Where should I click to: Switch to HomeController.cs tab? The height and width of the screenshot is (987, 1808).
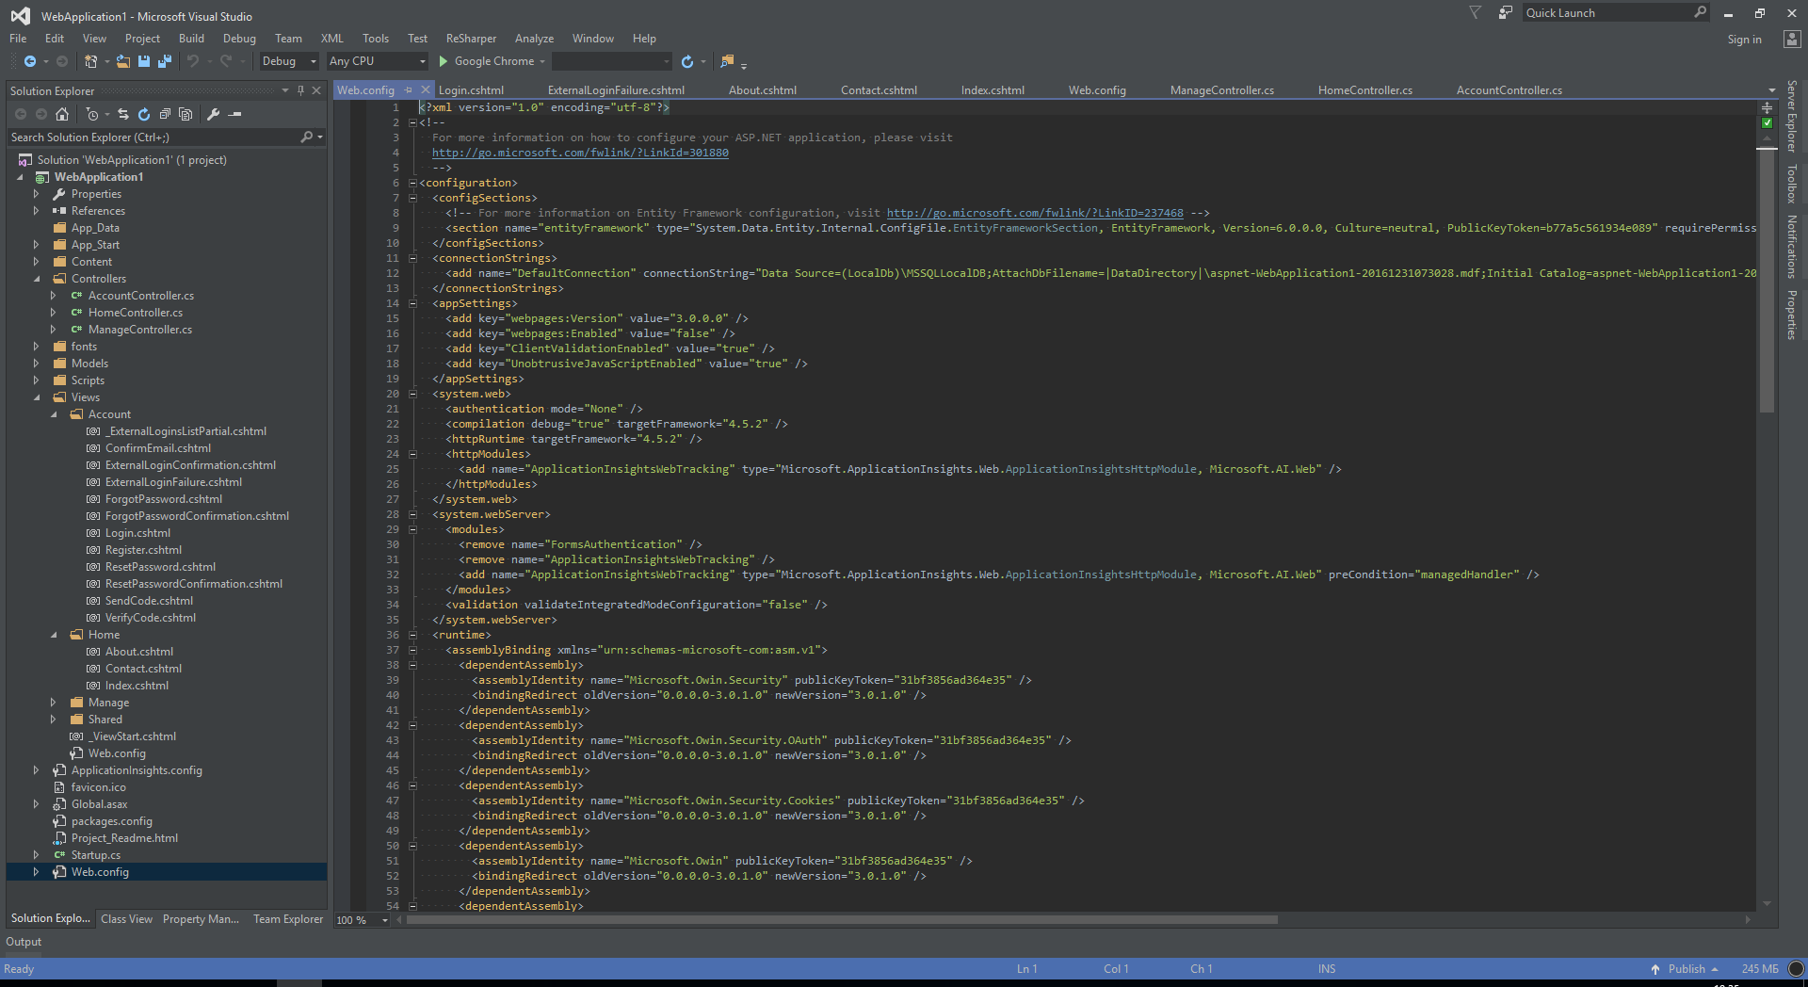point(1364,90)
